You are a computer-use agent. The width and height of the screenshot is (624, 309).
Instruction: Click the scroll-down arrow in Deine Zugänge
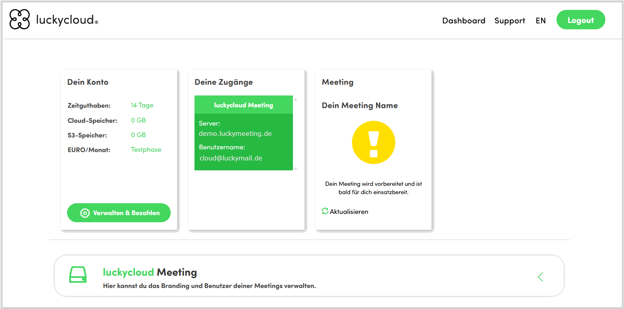pos(296,169)
